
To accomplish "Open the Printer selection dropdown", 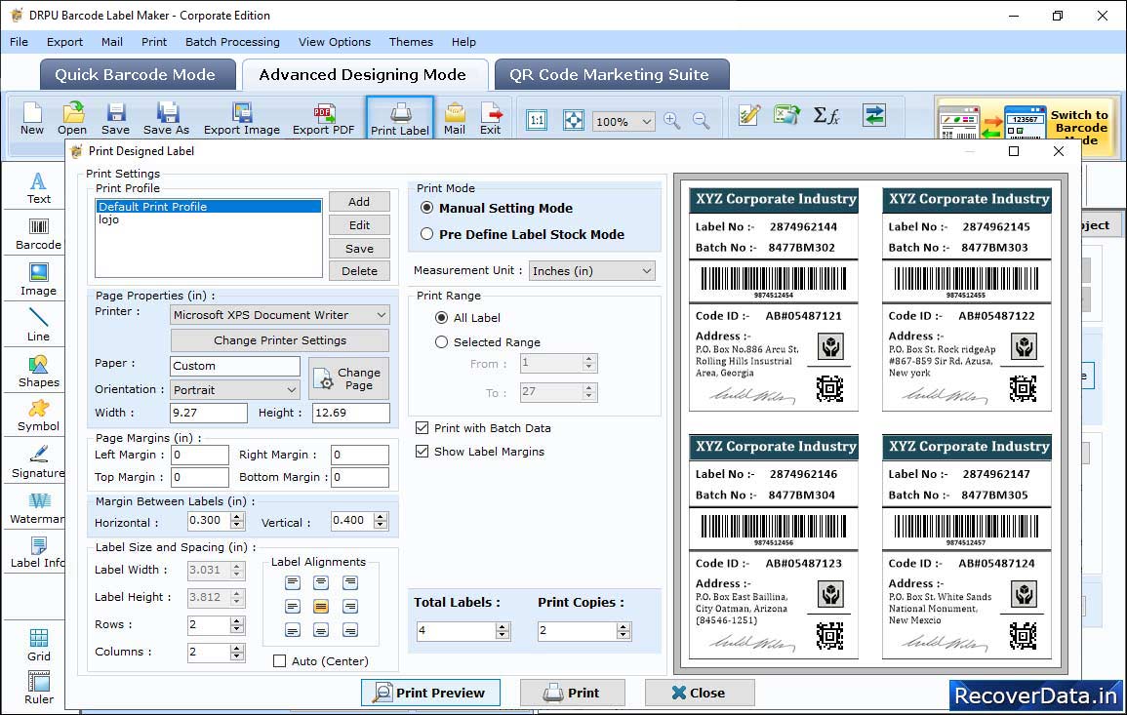I will tap(280, 315).
